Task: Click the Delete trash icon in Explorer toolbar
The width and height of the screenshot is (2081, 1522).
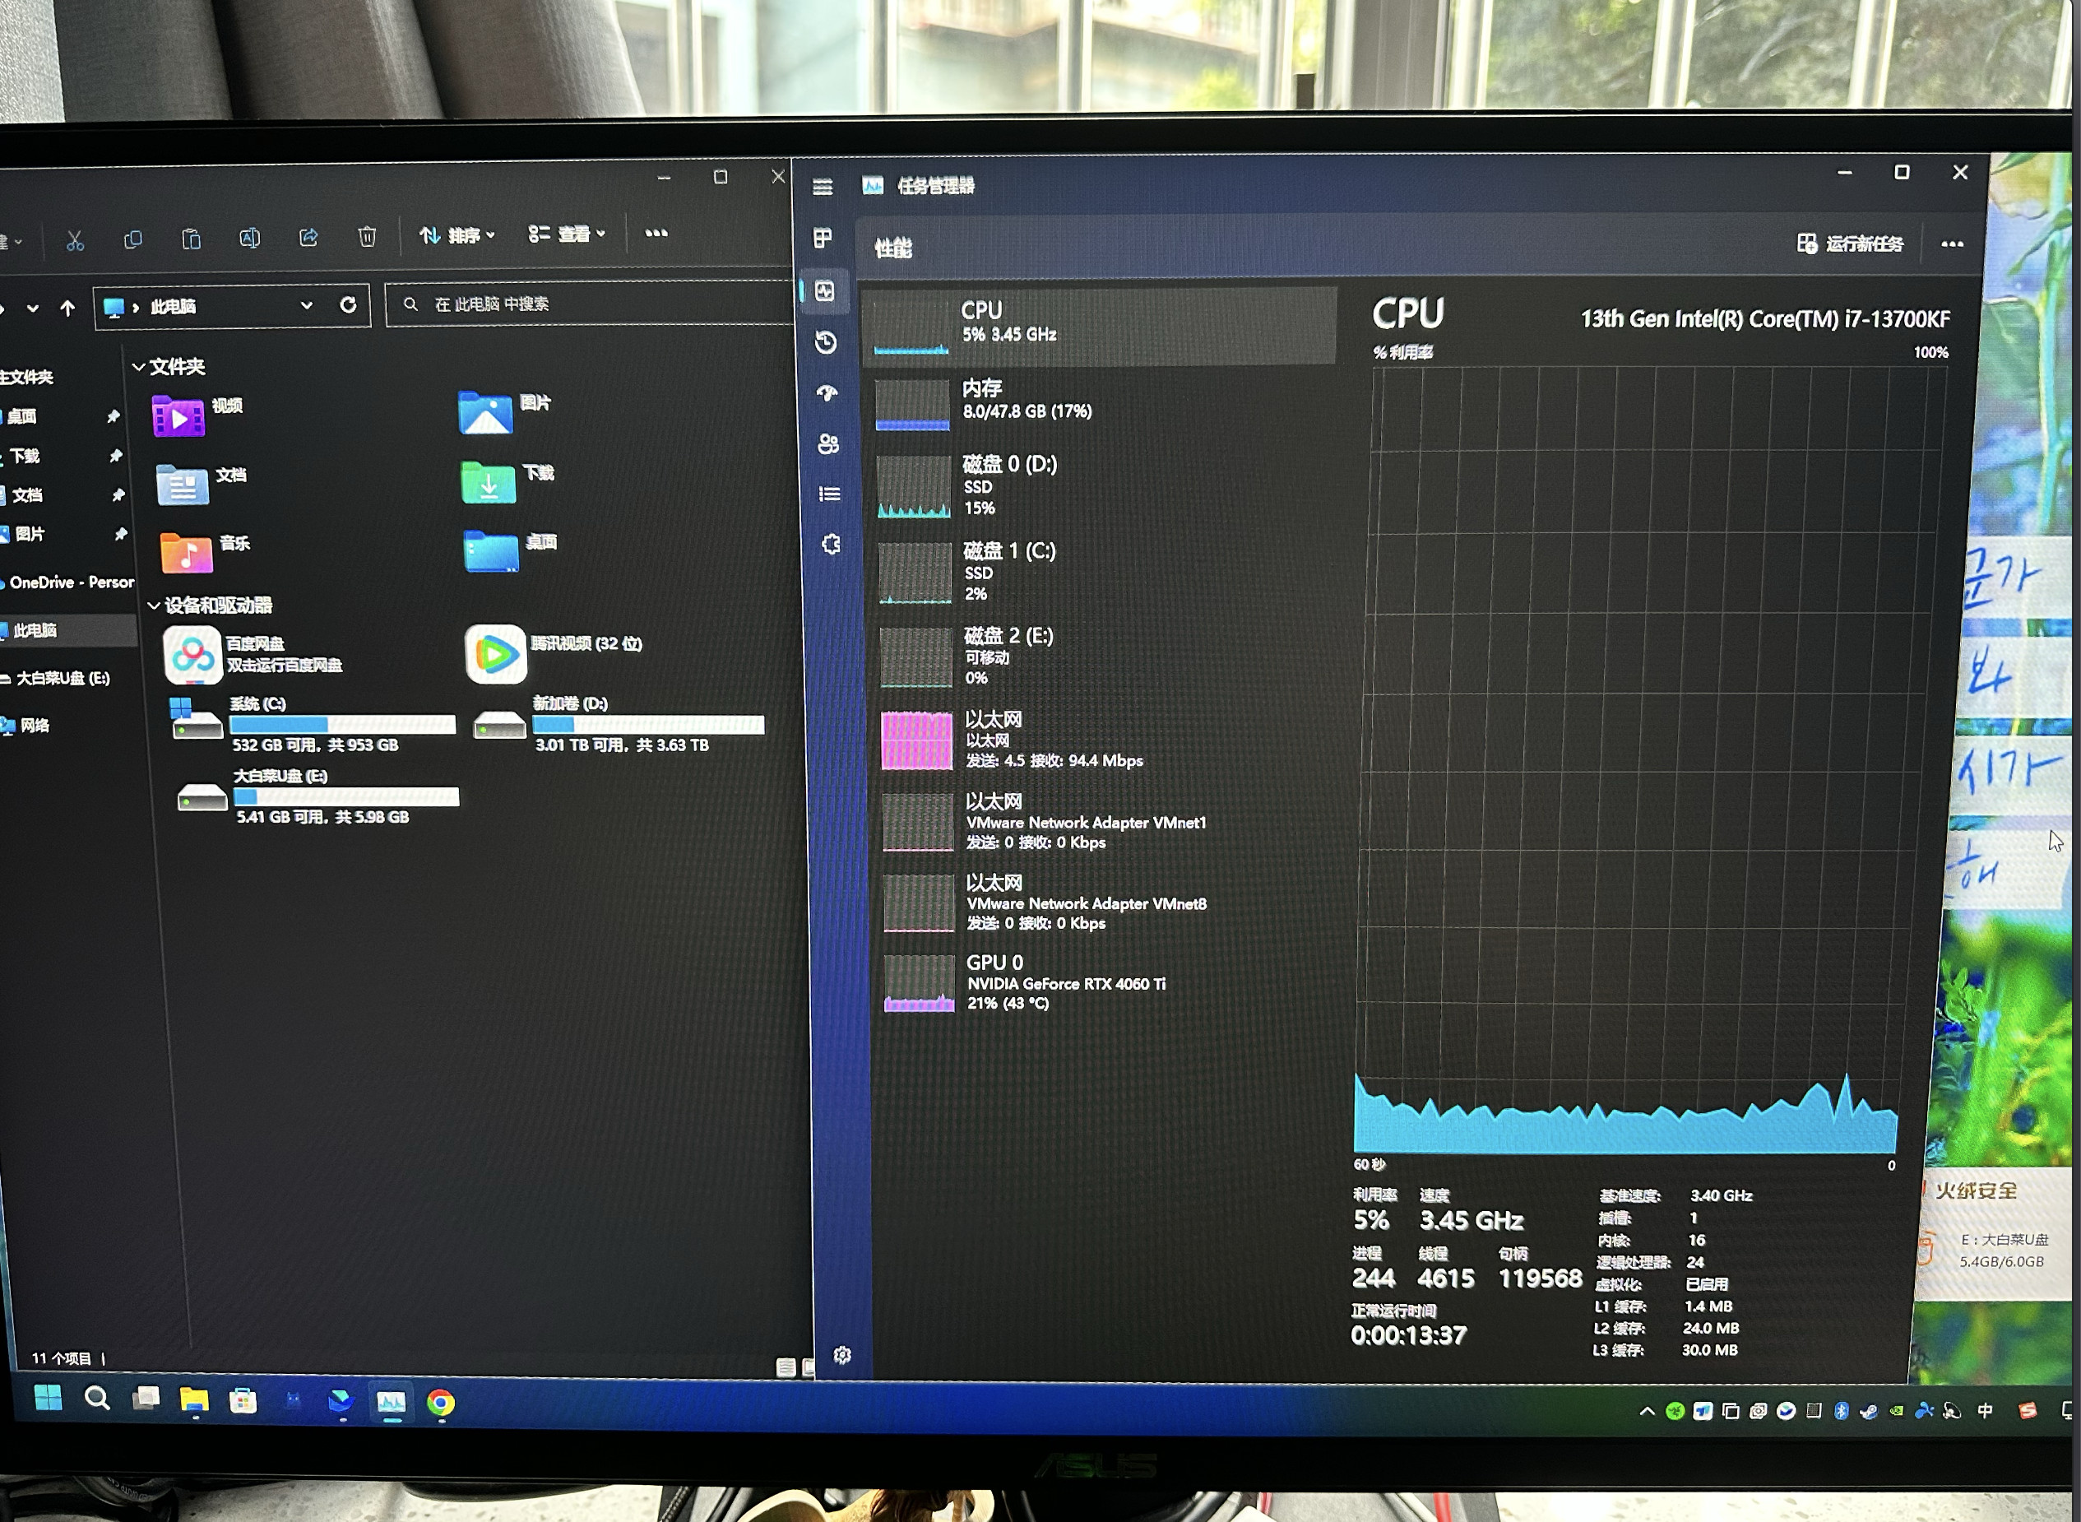Action: 367,238
